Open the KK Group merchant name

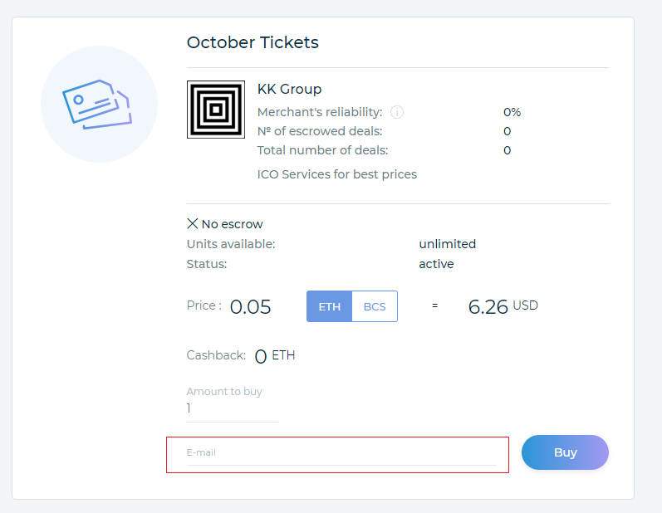pos(289,89)
